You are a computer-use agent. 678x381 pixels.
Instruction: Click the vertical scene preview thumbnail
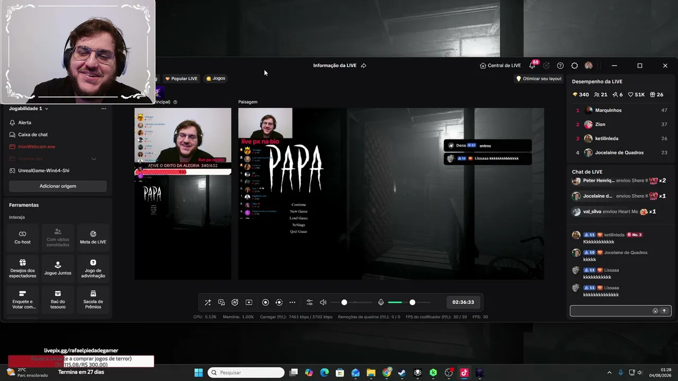(183, 194)
